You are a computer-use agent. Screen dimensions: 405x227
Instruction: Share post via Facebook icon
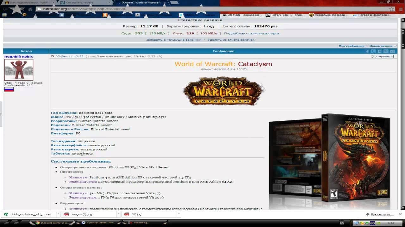pos(367,51)
